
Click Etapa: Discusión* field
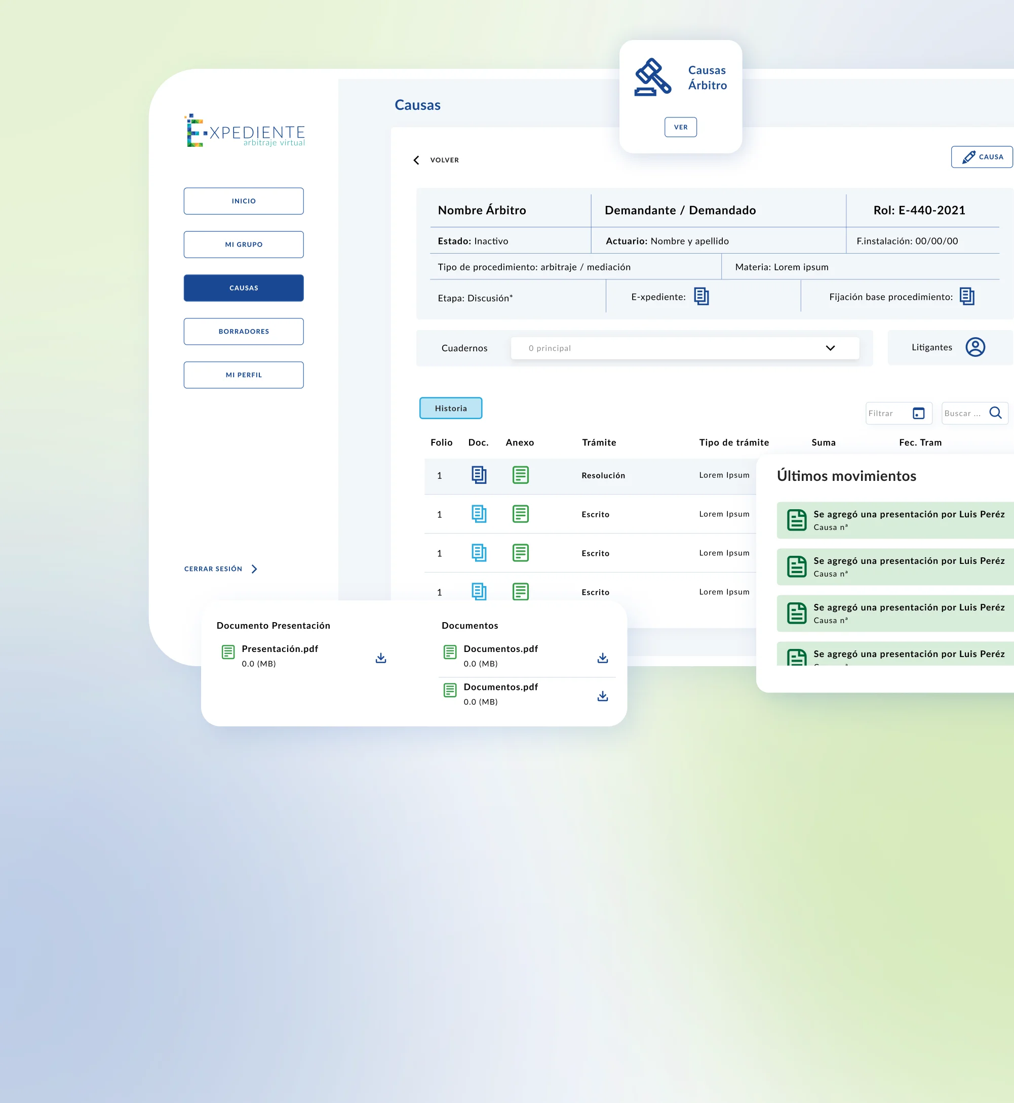(x=475, y=298)
